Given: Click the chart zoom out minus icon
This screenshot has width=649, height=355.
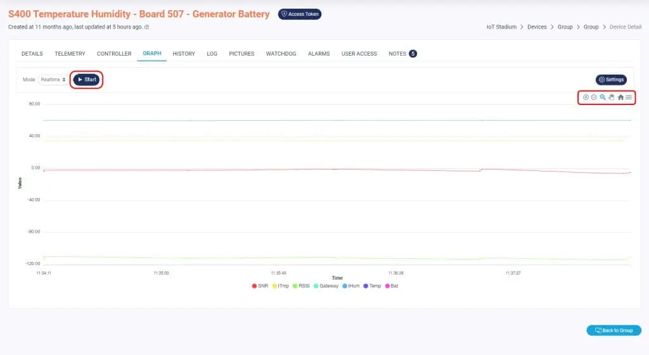Looking at the screenshot, I should (594, 97).
